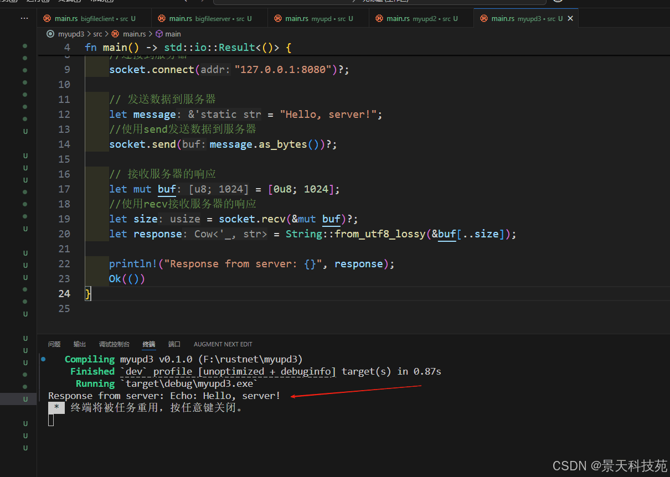The image size is (670, 477).
Task: Click the myupd3 folder breadcrumb
Action: (71, 34)
